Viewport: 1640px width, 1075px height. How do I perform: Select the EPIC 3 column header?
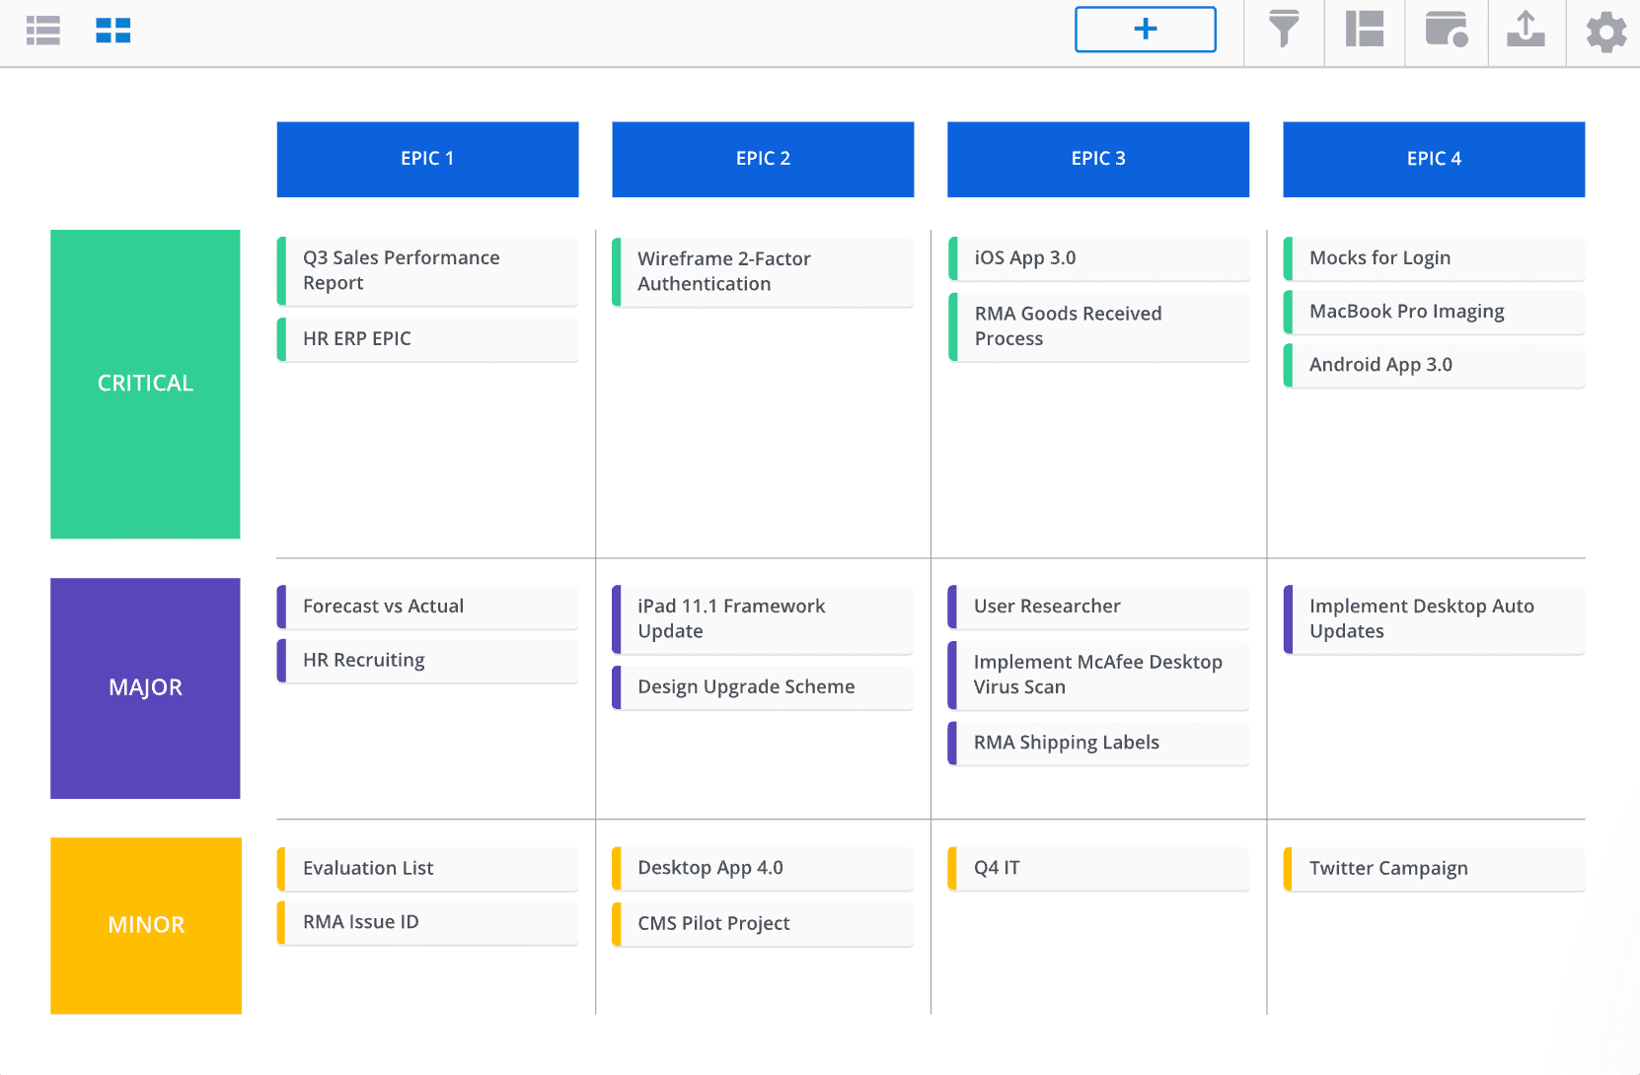[1098, 159]
